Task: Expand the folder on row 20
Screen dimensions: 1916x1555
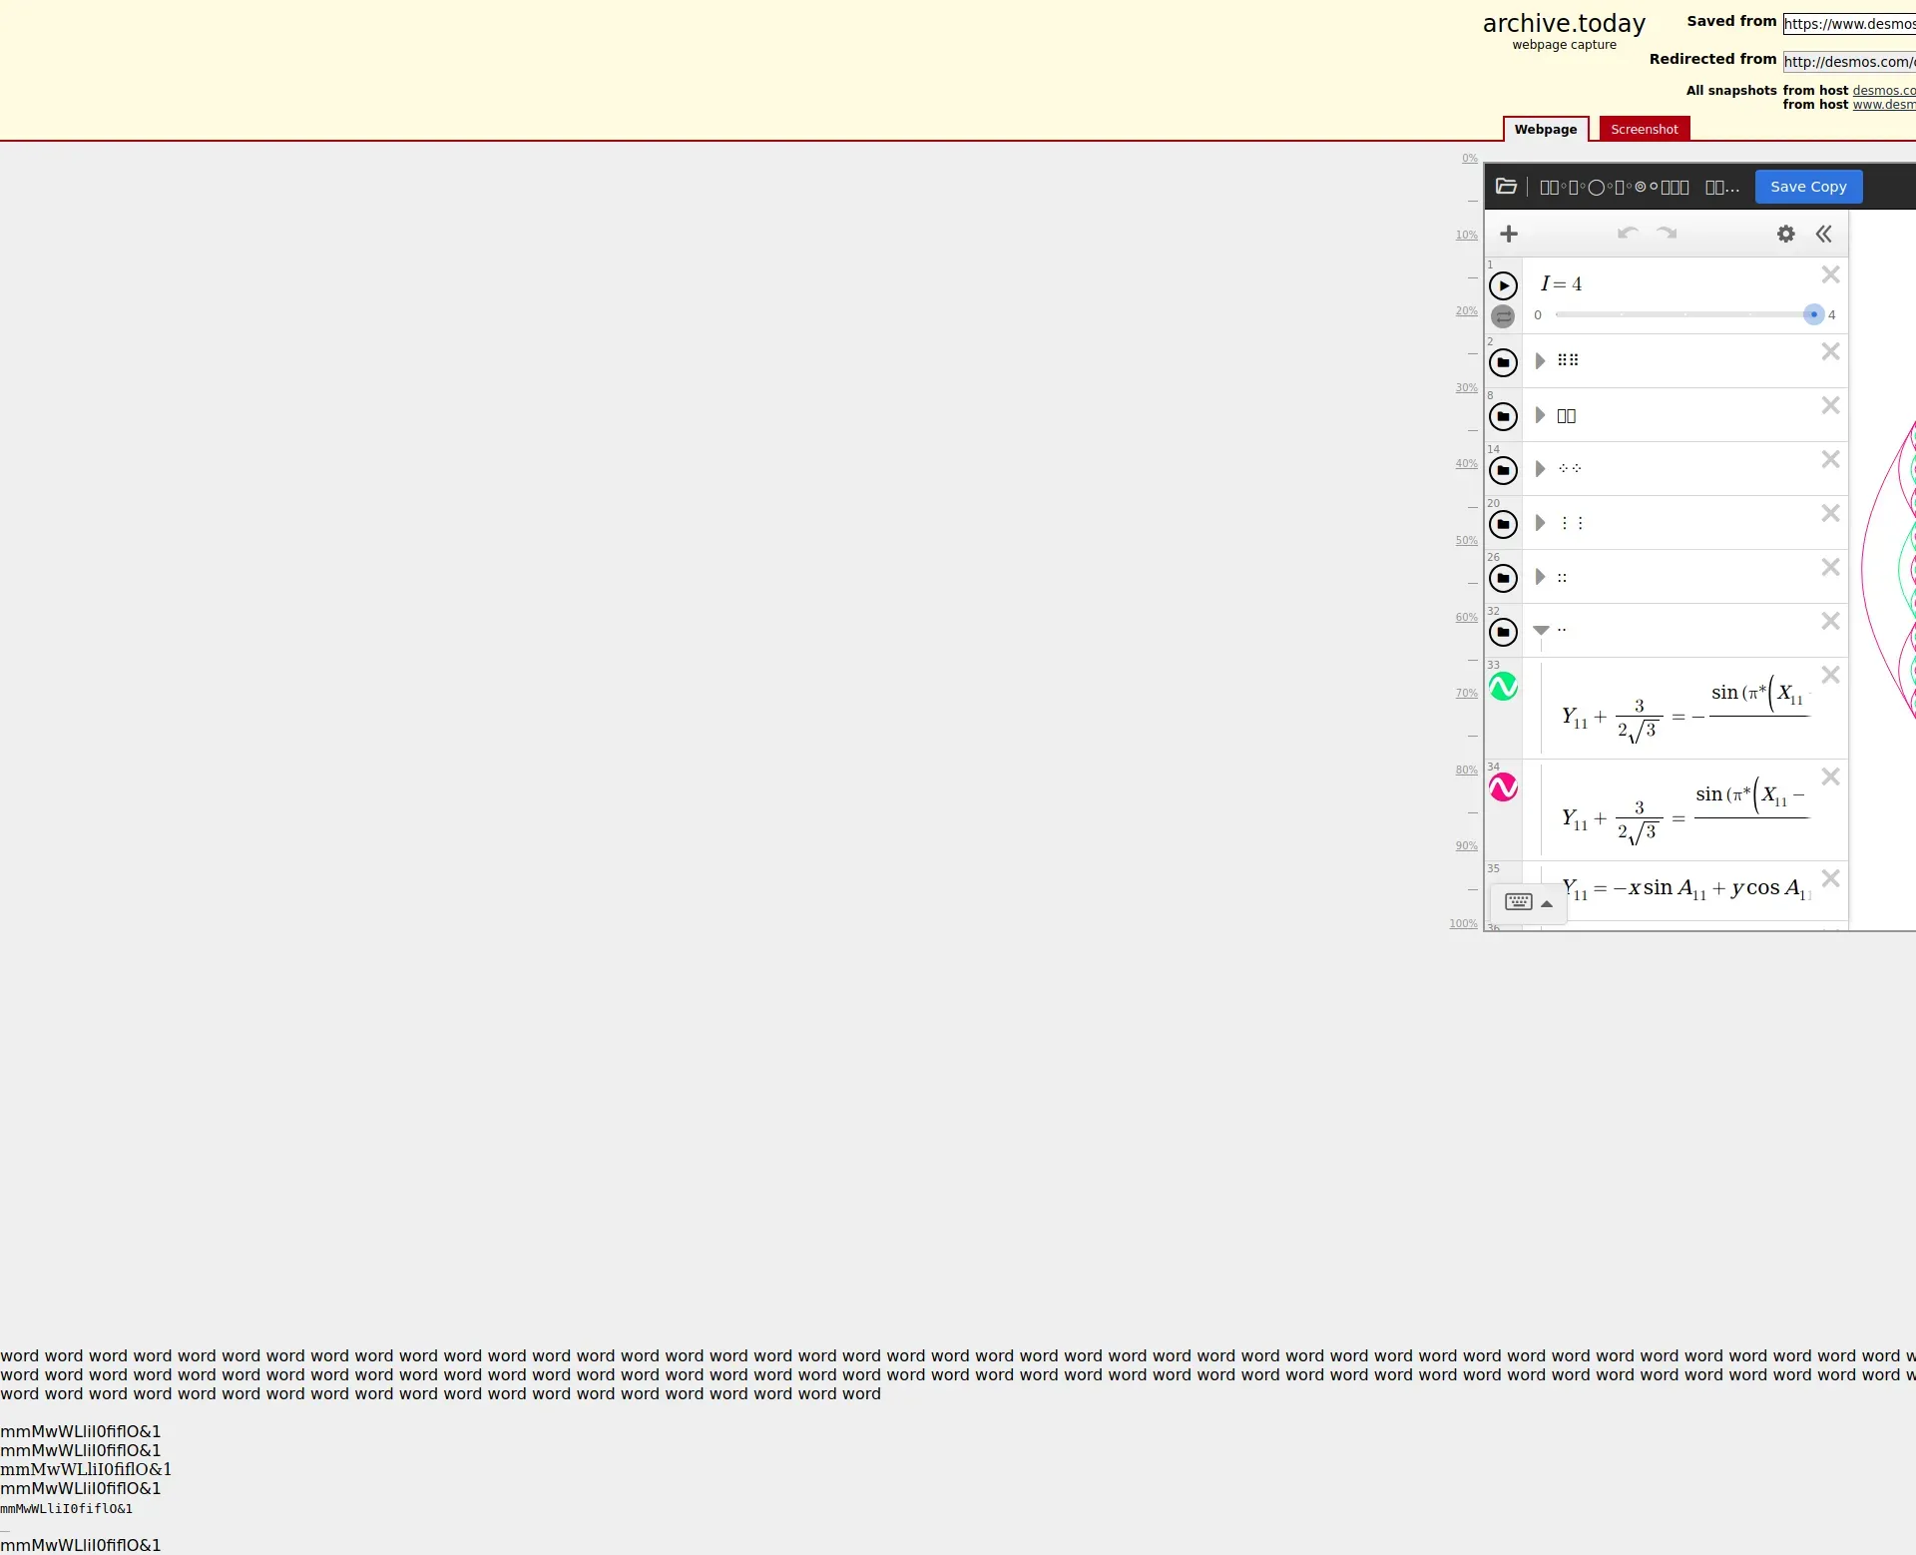Action: [x=1540, y=523]
